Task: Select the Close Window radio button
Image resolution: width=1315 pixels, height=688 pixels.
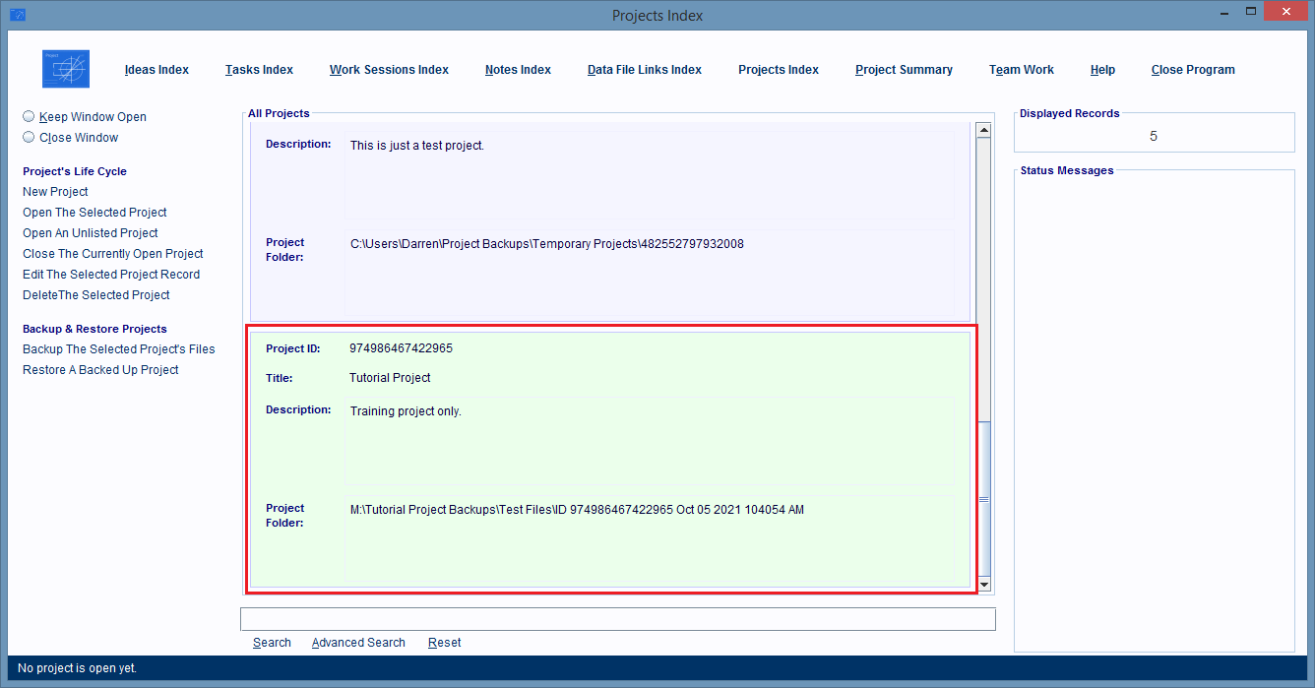Action: pyautogui.click(x=29, y=137)
